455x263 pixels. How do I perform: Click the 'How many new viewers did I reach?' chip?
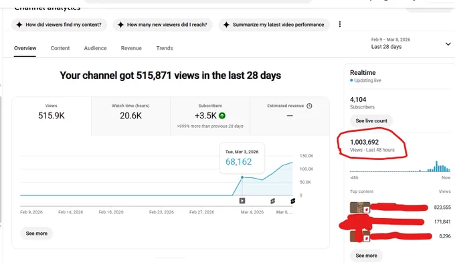coord(163,25)
